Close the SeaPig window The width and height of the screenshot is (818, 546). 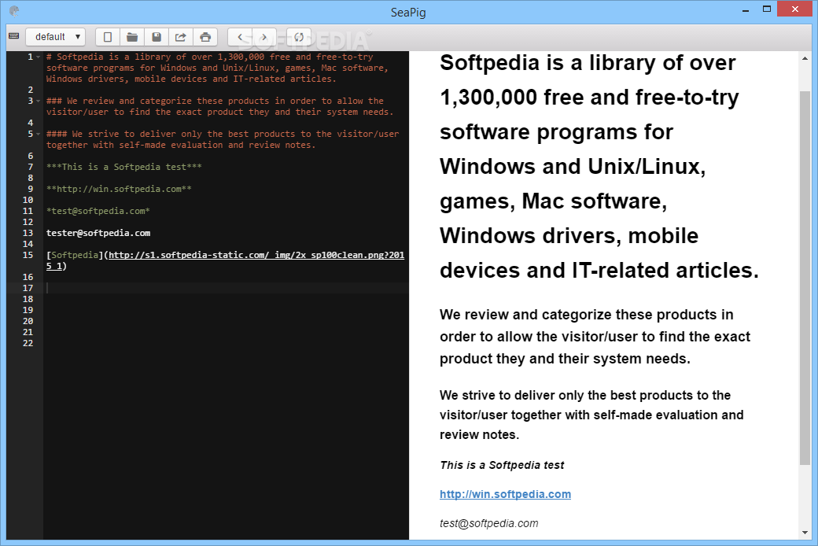(x=795, y=9)
